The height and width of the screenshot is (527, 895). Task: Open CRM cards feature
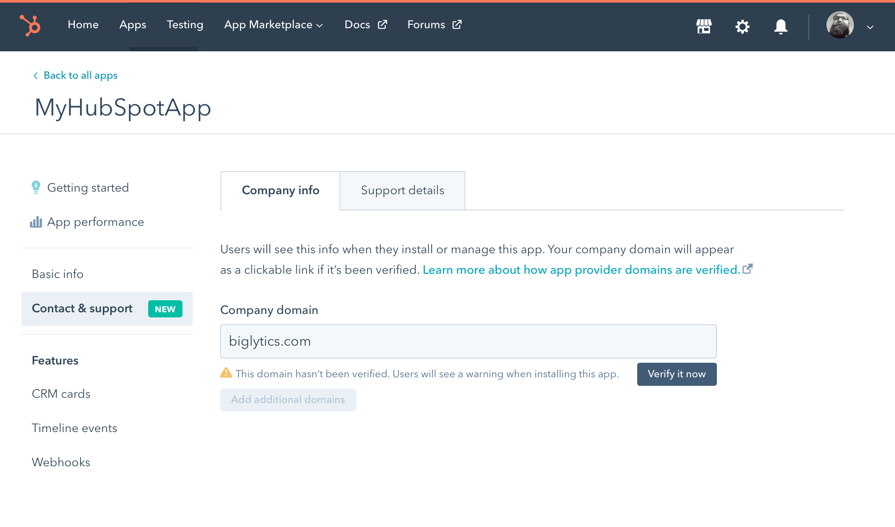(x=61, y=394)
